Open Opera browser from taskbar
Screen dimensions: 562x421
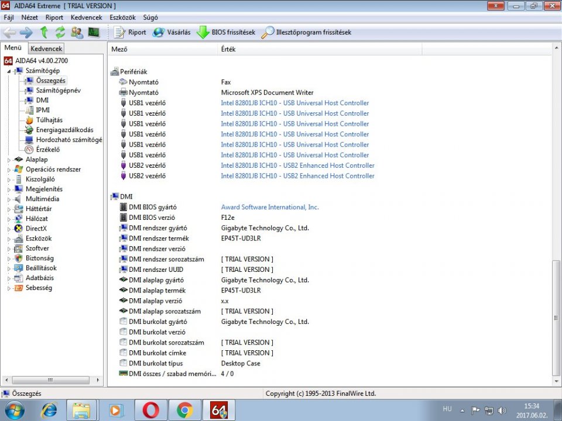click(x=151, y=410)
